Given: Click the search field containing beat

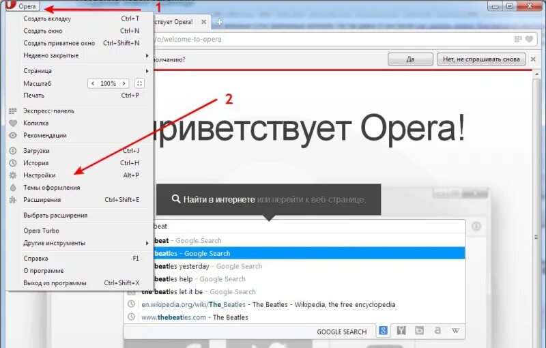Looking at the screenshot, I should (308, 227).
